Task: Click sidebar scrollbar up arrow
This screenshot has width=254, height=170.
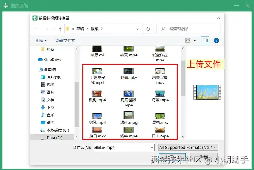Action: [77, 48]
